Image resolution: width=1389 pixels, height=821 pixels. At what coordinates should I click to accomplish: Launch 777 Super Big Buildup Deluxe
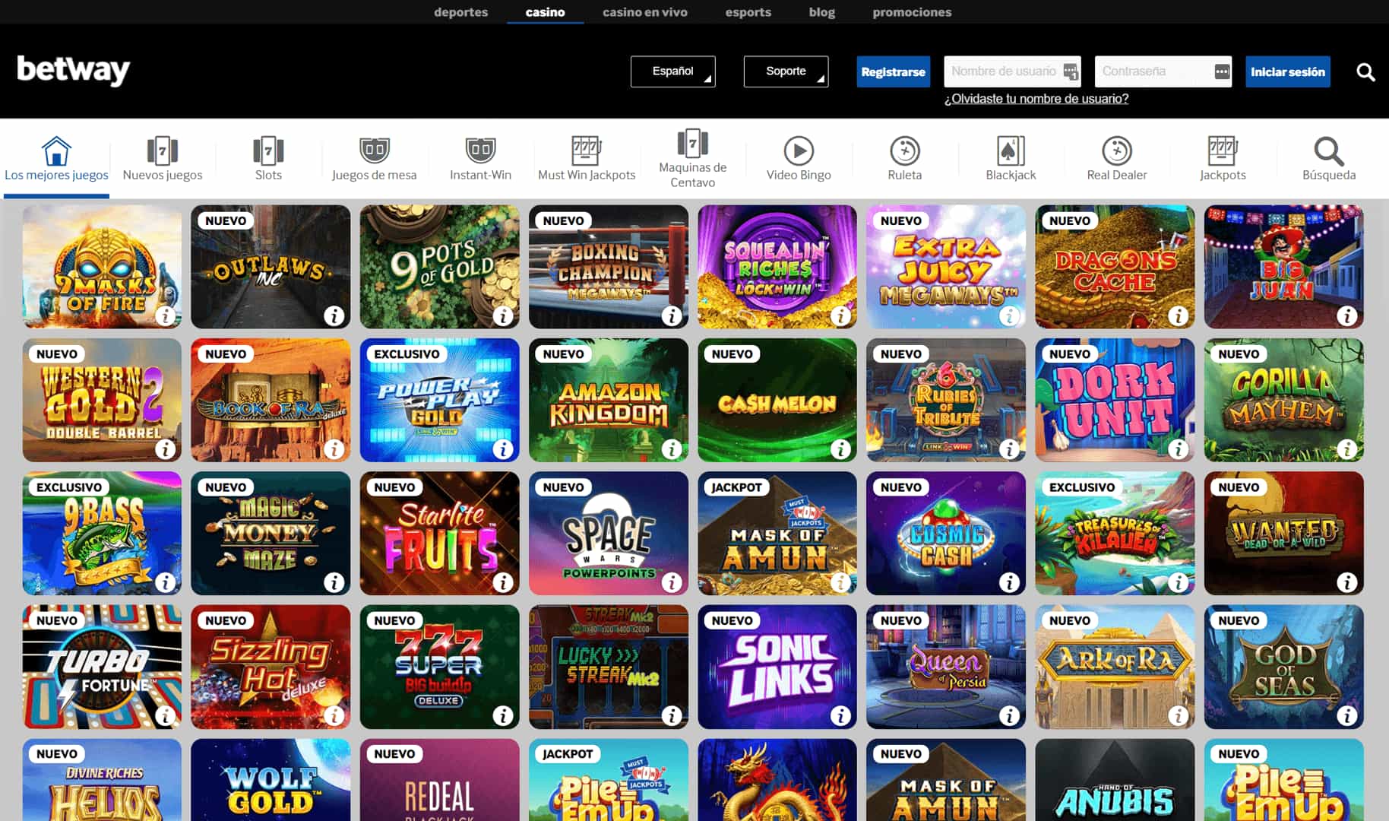439,667
